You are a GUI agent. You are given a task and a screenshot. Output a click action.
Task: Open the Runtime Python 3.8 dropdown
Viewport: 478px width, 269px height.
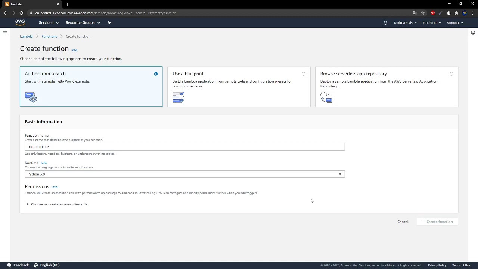(184, 174)
